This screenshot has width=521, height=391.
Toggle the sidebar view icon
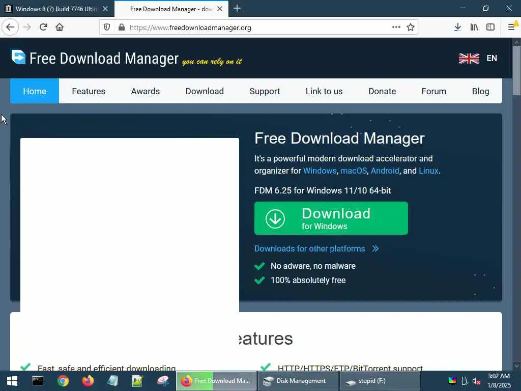tap(490, 27)
